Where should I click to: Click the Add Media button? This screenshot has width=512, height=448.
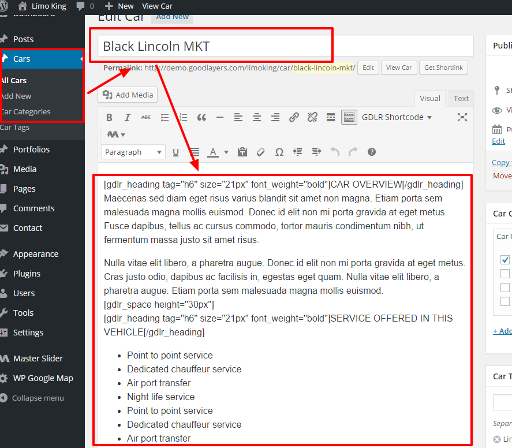point(128,95)
